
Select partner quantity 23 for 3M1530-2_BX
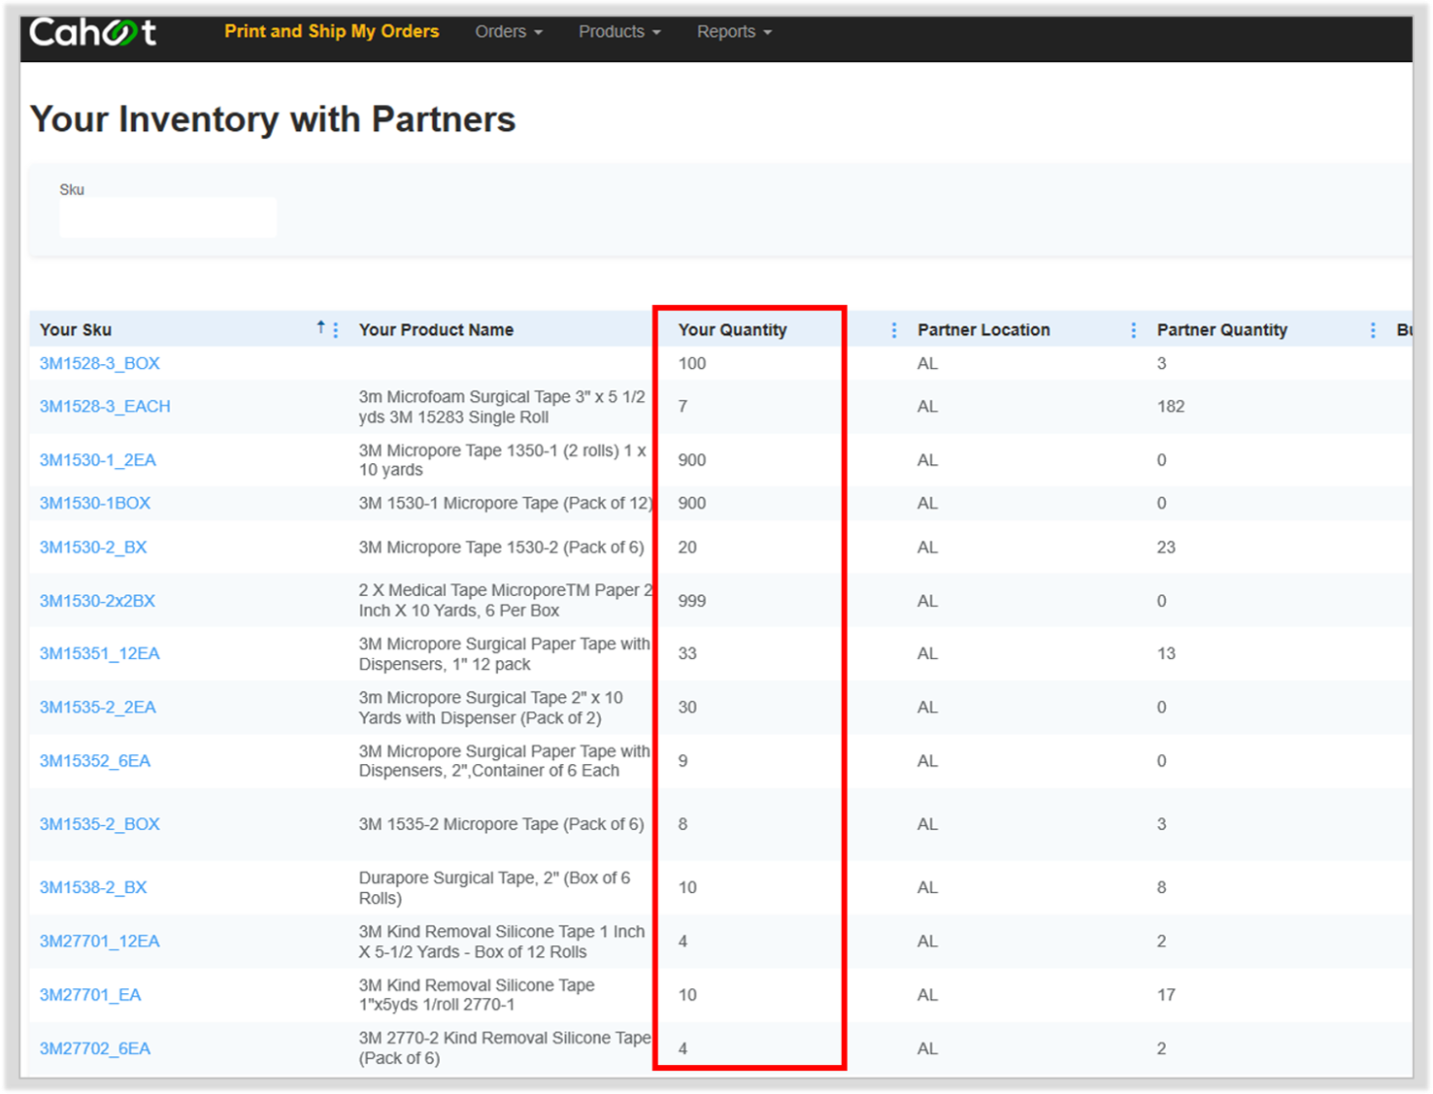1166,547
